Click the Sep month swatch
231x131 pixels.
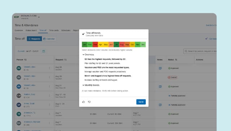pyautogui.click(x=127, y=45)
